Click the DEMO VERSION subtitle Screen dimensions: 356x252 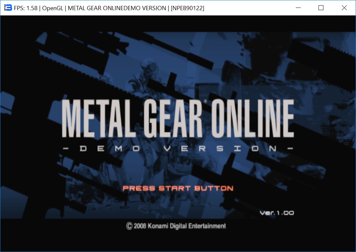[178, 149]
